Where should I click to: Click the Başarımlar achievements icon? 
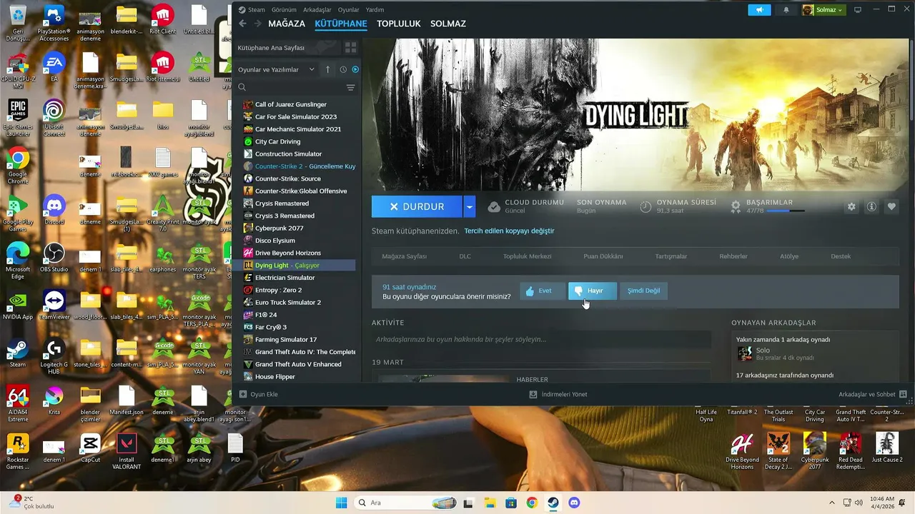point(736,206)
